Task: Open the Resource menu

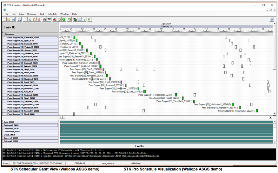Action: [32, 14]
